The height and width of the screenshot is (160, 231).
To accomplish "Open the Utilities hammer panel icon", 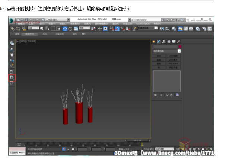I will pos(179,41).
